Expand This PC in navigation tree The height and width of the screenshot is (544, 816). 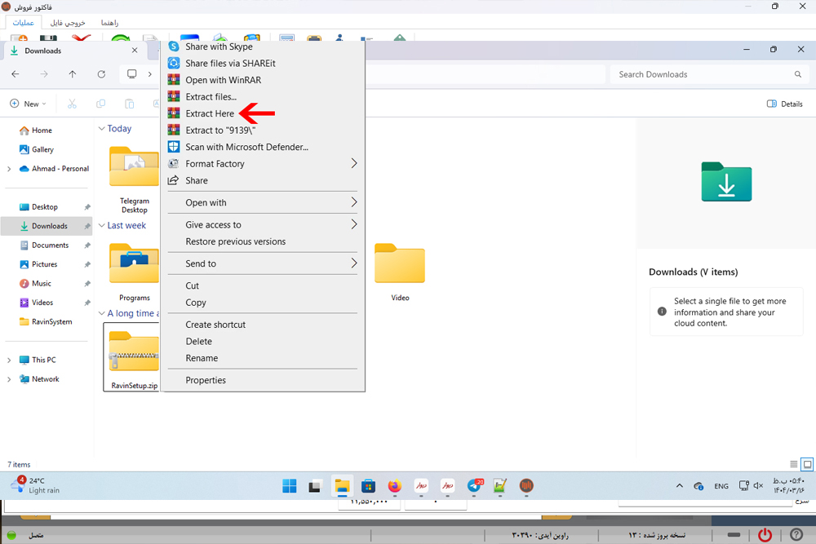[x=9, y=360]
